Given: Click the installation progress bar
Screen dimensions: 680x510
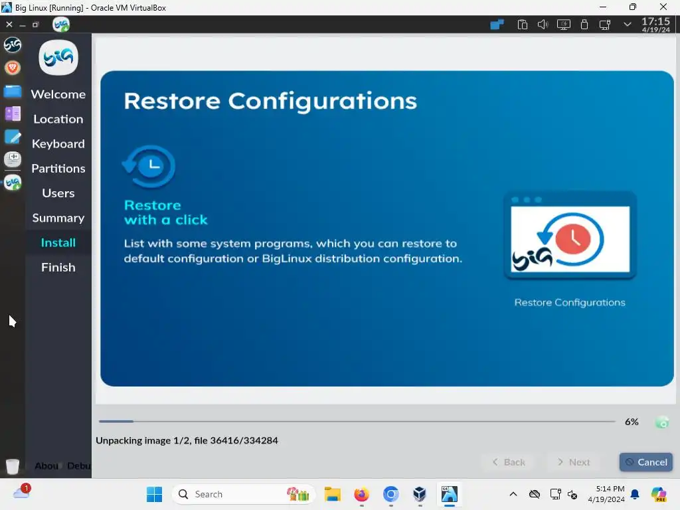Looking at the screenshot, I should tap(357, 421).
